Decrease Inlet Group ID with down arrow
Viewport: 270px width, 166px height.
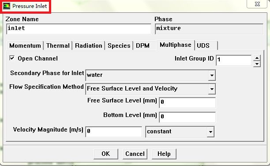257,64
